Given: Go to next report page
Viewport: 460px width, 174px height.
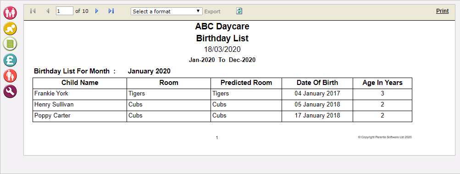Looking at the screenshot, I should coord(97,11).
